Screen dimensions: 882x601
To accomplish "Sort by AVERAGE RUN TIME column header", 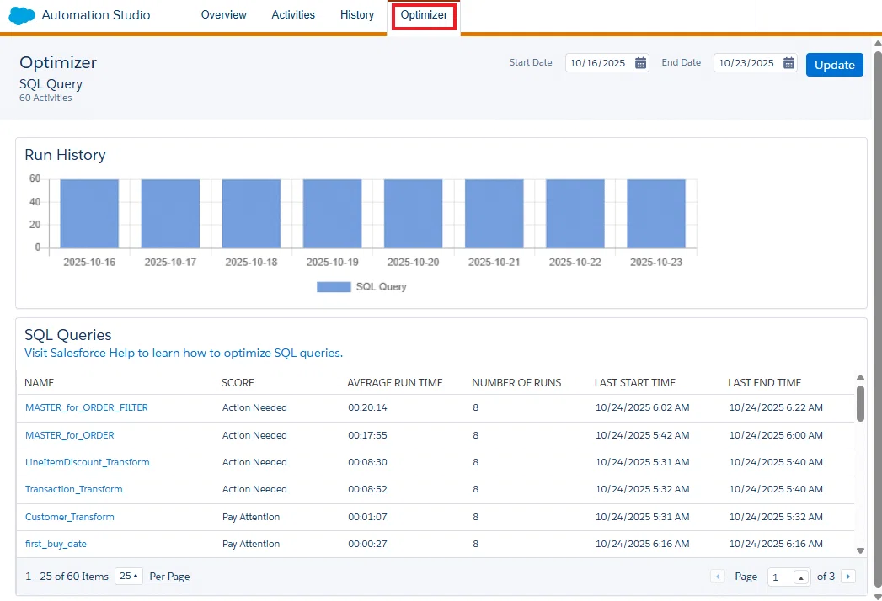I will tap(395, 383).
